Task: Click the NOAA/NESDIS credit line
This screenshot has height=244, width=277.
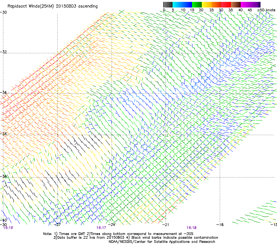Action: pos(162,242)
